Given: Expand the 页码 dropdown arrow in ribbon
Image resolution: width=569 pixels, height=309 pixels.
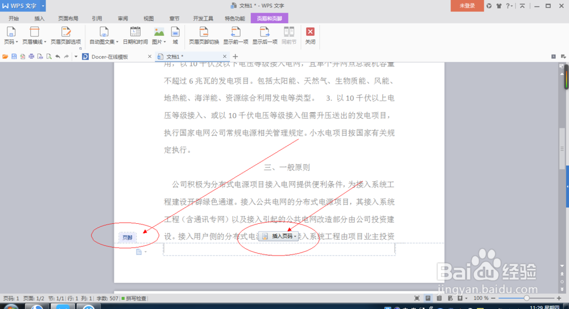Looking at the screenshot, I should [x=17, y=42].
